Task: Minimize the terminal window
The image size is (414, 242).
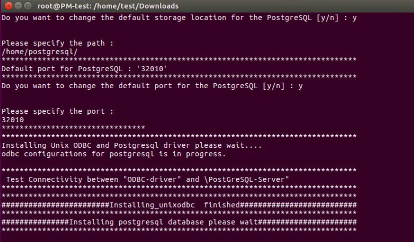Action: pyautogui.click(x=18, y=6)
